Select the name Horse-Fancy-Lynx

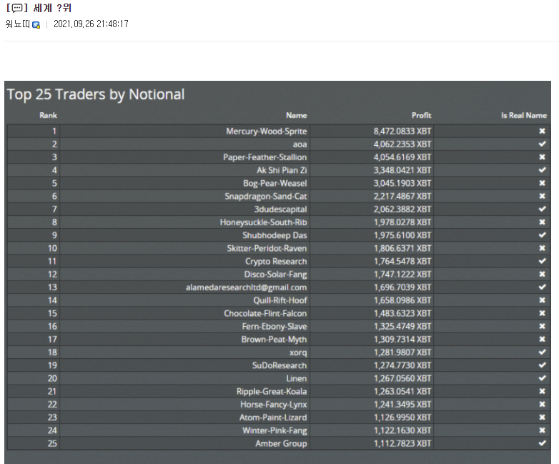274,405
